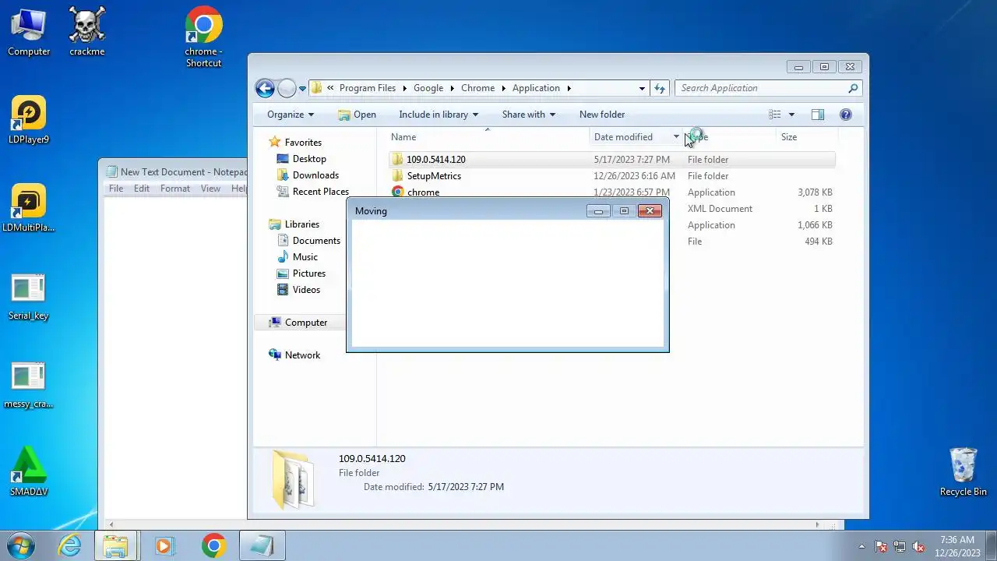Click the large folder thumbnail in details pane

pos(294,480)
